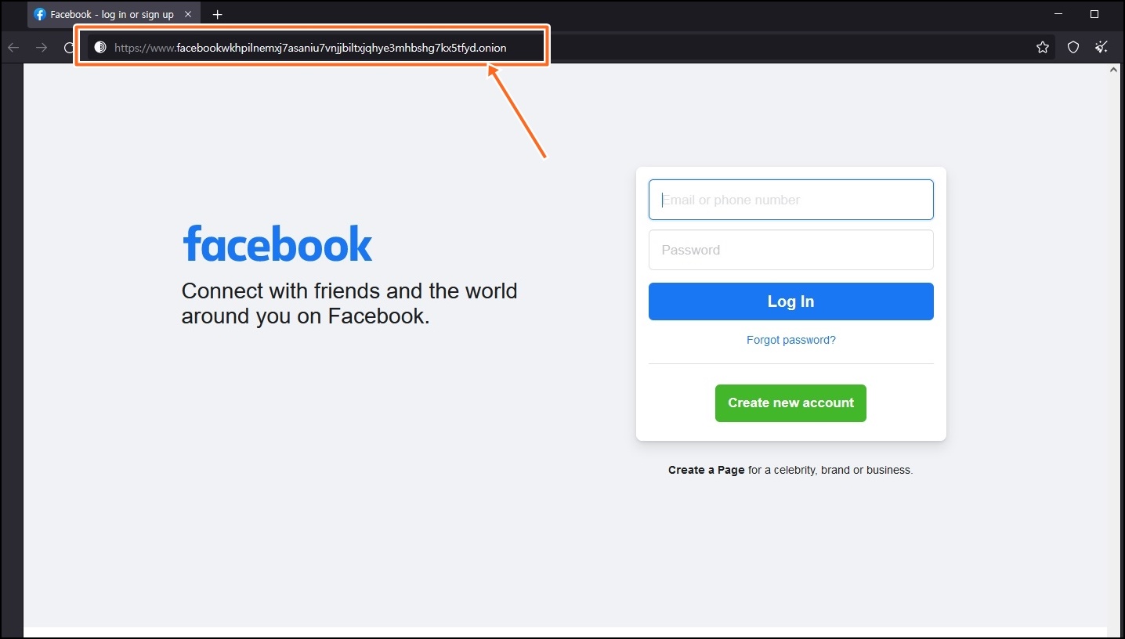The height and width of the screenshot is (639, 1125).
Task: Select the Facebook - log in or sign up tab
Action: pyautogui.click(x=114, y=14)
